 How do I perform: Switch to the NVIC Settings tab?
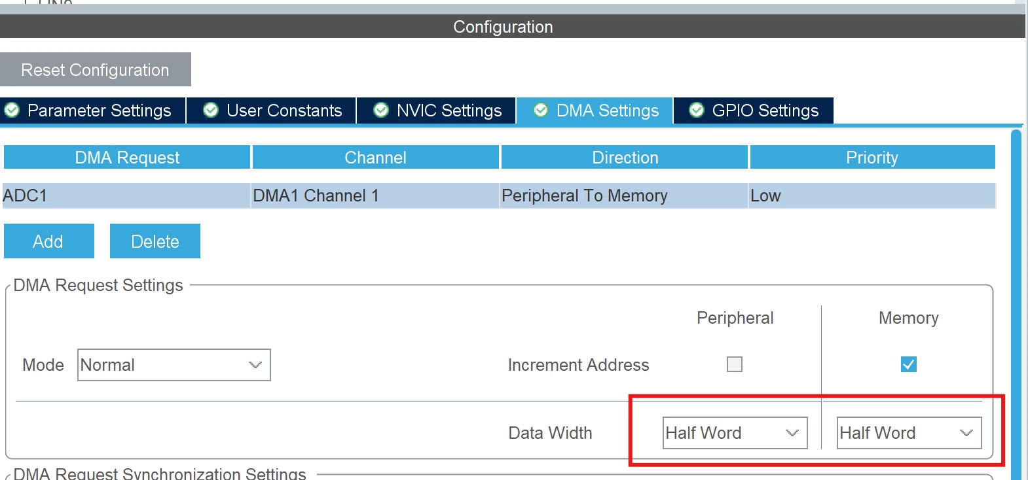click(x=437, y=111)
